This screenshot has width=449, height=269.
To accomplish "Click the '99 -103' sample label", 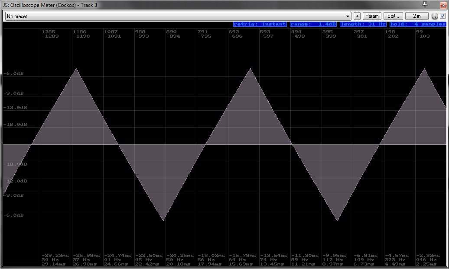I will click(x=423, y=34).
